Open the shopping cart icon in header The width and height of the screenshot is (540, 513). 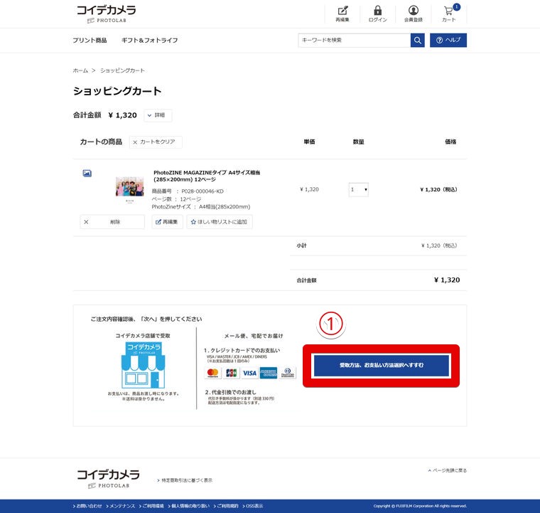[449, 12]
